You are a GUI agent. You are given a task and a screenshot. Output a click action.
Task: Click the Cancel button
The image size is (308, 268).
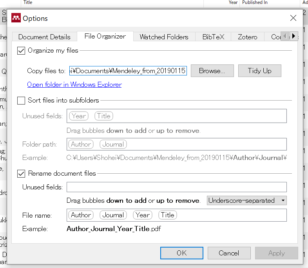[x=229, y=253]
